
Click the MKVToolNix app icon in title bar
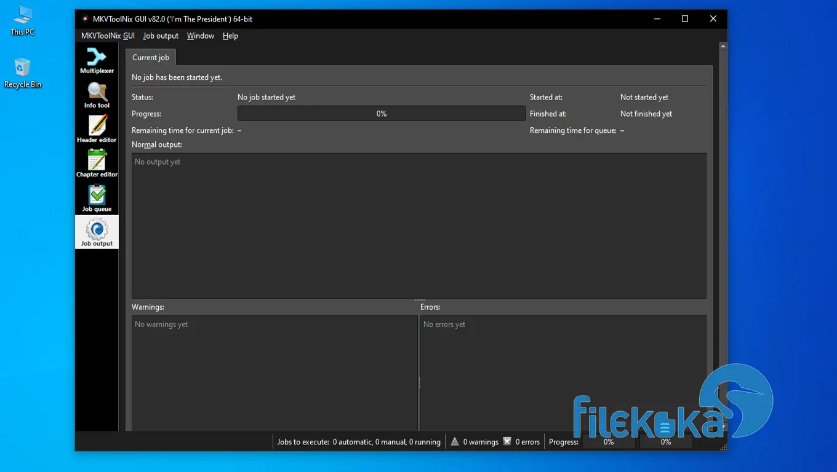pyautogui.click(x=85, y=18)
